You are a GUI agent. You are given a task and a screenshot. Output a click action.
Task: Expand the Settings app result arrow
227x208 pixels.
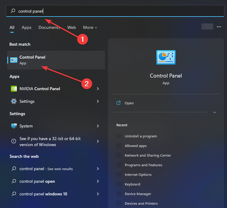tap(98, 101)
